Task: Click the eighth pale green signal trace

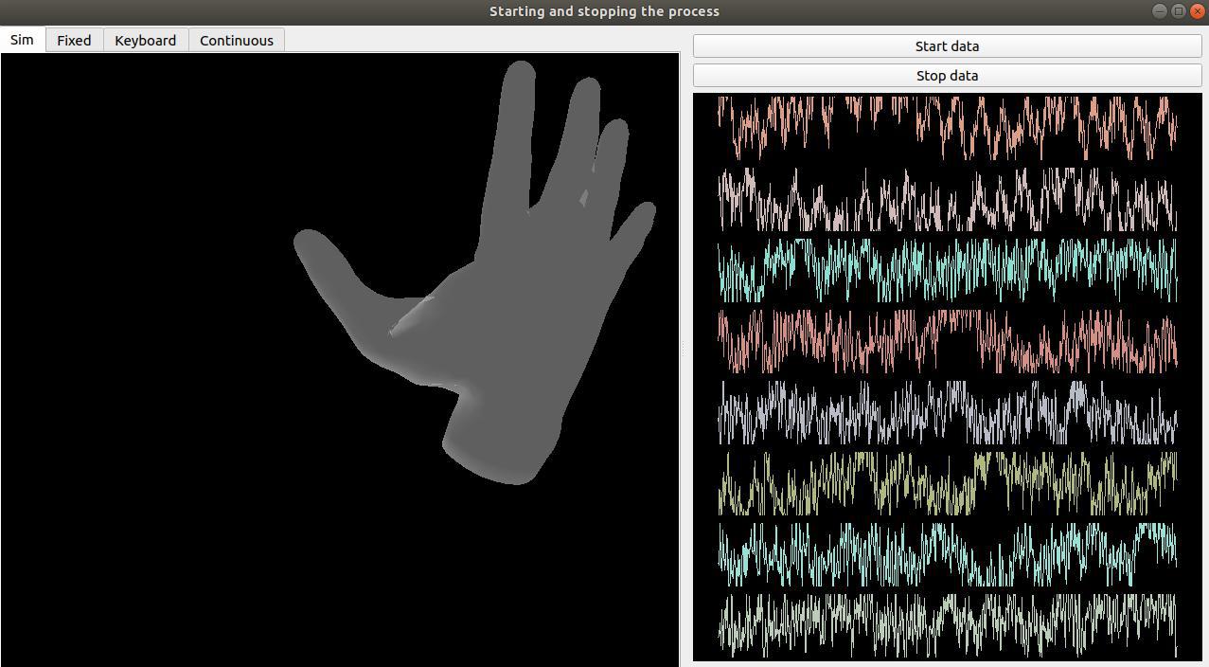Action: [x=947, y=625]
